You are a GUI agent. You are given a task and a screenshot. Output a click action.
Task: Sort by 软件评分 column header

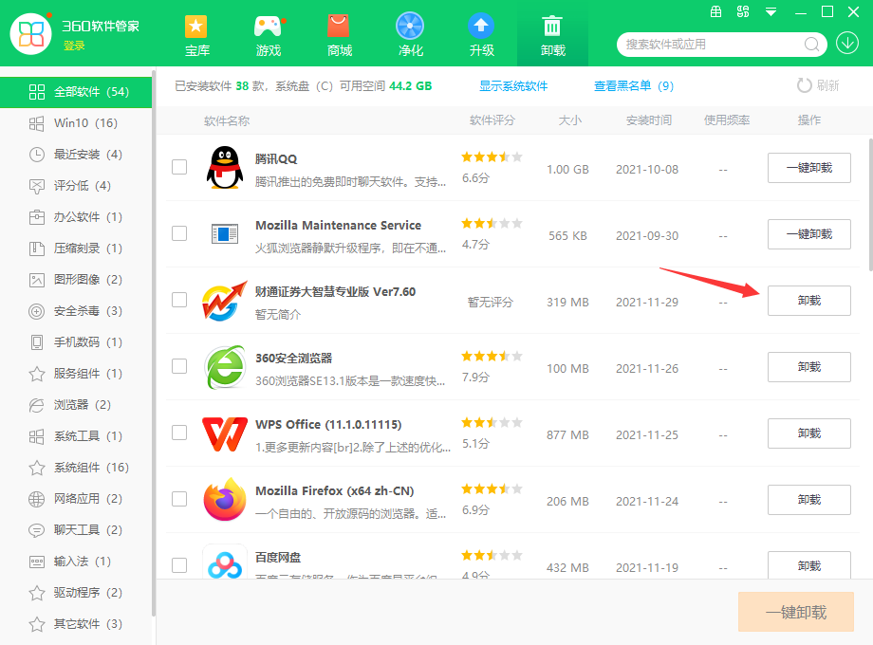point(492,120)
